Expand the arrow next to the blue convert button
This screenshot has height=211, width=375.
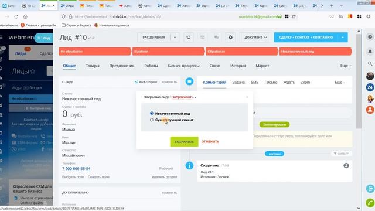click(343, 38)
